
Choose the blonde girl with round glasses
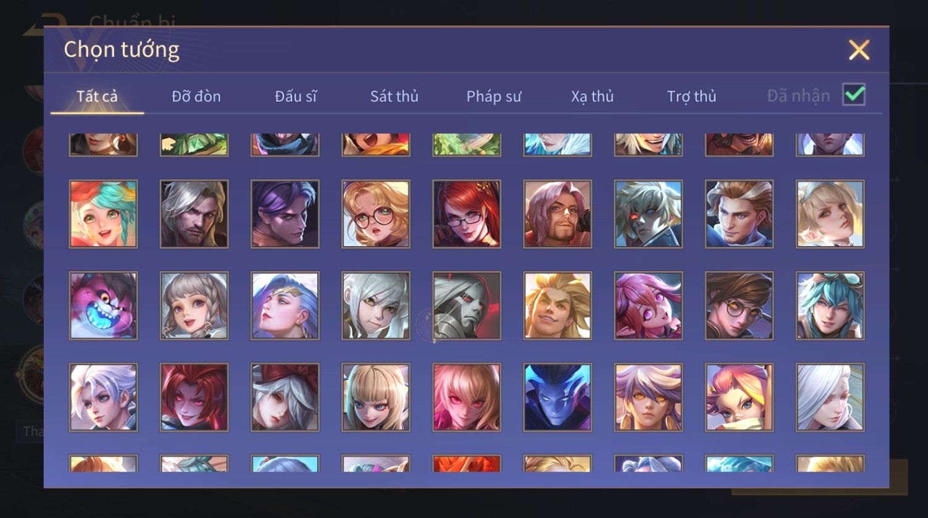pyautogui.click(x=375, y=214)
